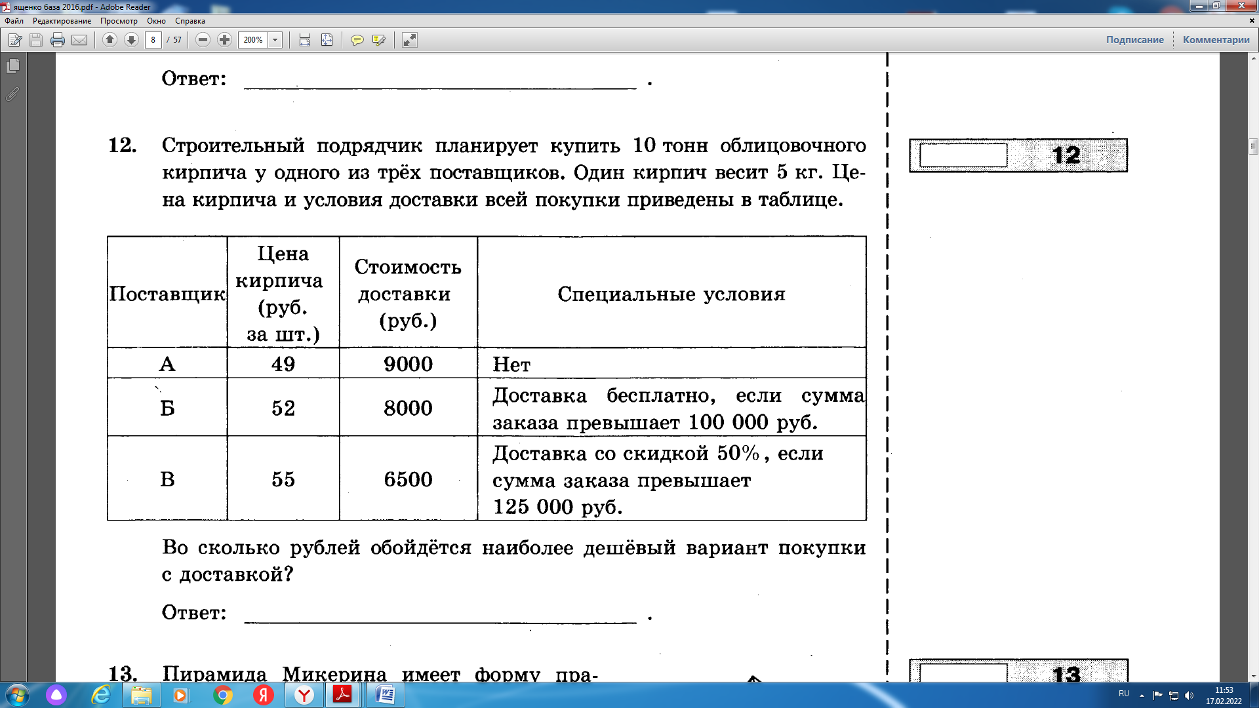This screenshot has width=1259, height=708.
Task: Click the page number field showing 8
Action: coord(153,40)
